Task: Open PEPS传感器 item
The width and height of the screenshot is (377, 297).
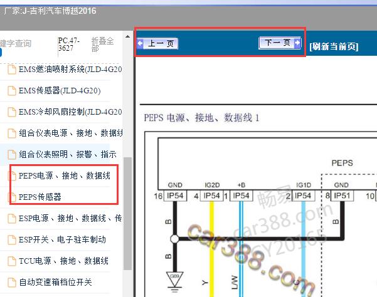Action: 40,197
